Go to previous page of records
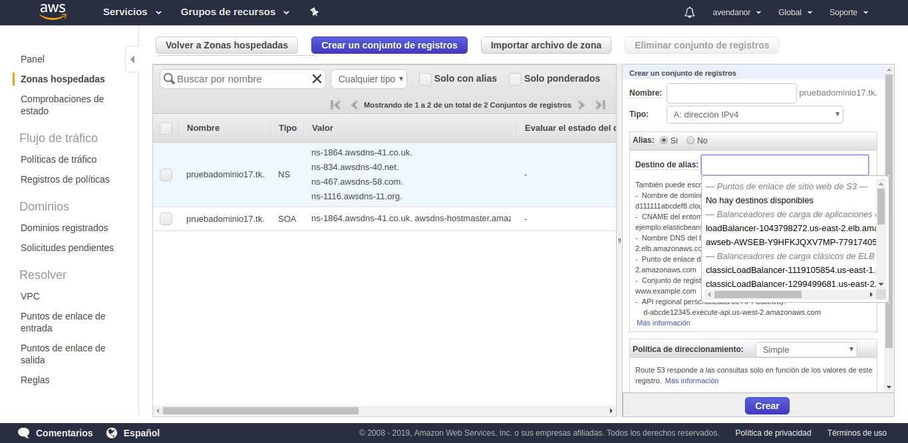 point(355,105)
